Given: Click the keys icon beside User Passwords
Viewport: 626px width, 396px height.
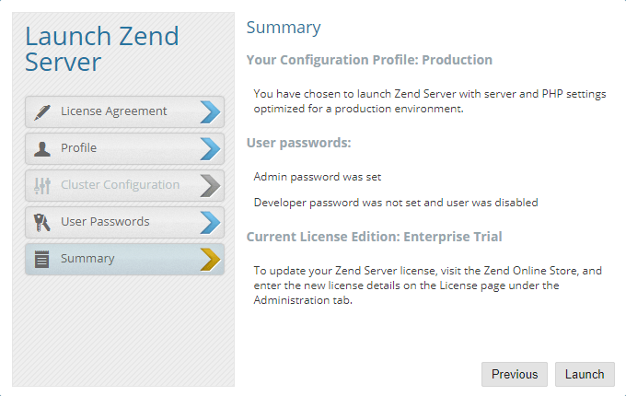Looking at the screenshot, I should pos(42,222).
